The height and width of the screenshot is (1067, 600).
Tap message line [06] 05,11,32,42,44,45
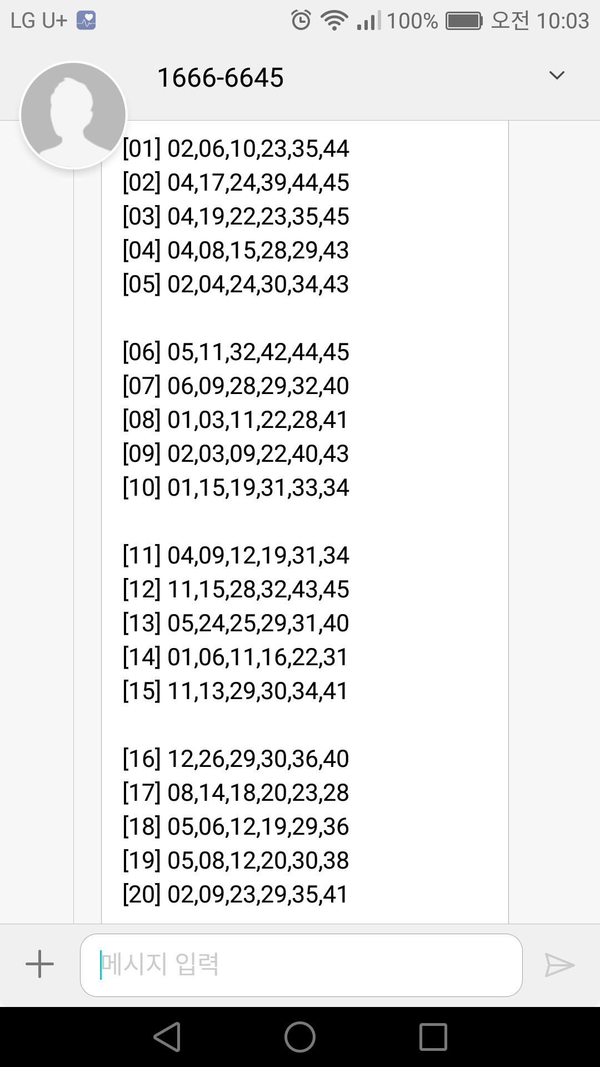[x=236, y=352]
